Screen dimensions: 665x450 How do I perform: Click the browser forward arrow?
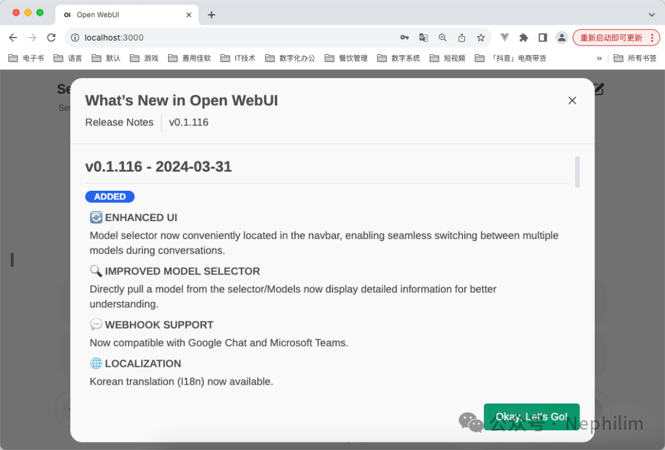[32, 38]
